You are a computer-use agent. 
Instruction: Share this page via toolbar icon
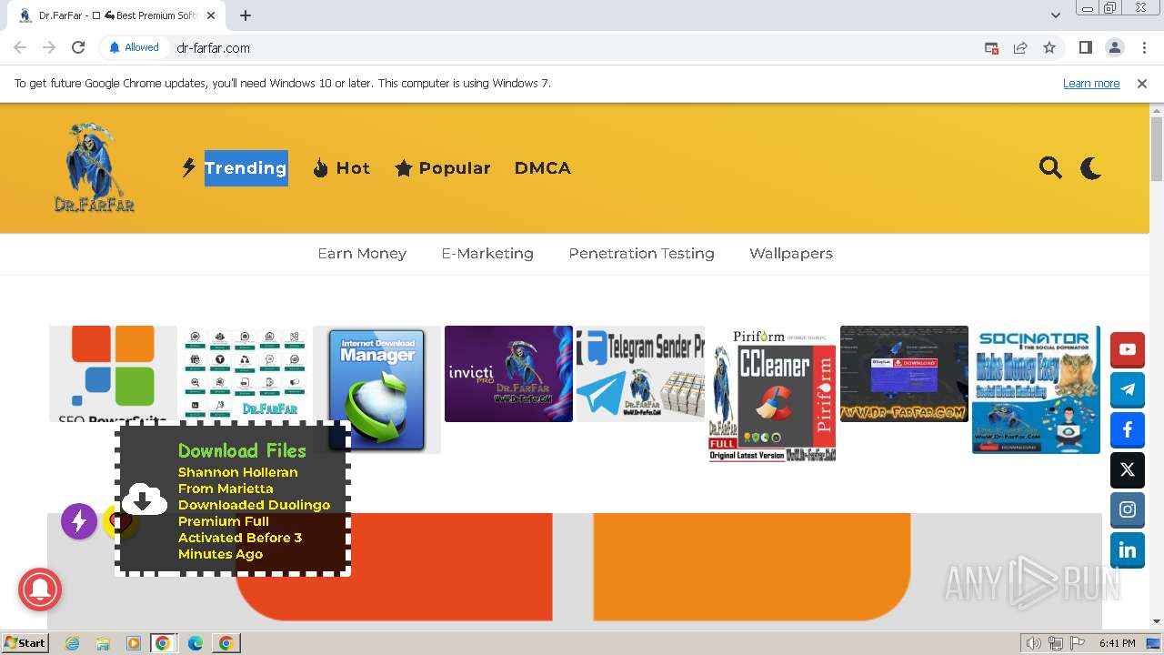coord(1020,47)
